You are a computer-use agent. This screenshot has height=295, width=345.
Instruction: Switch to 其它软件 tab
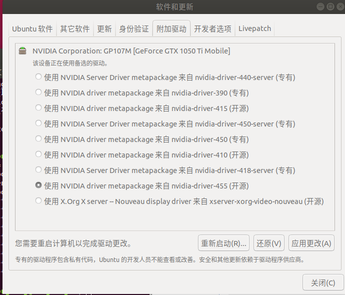(75, 28)
